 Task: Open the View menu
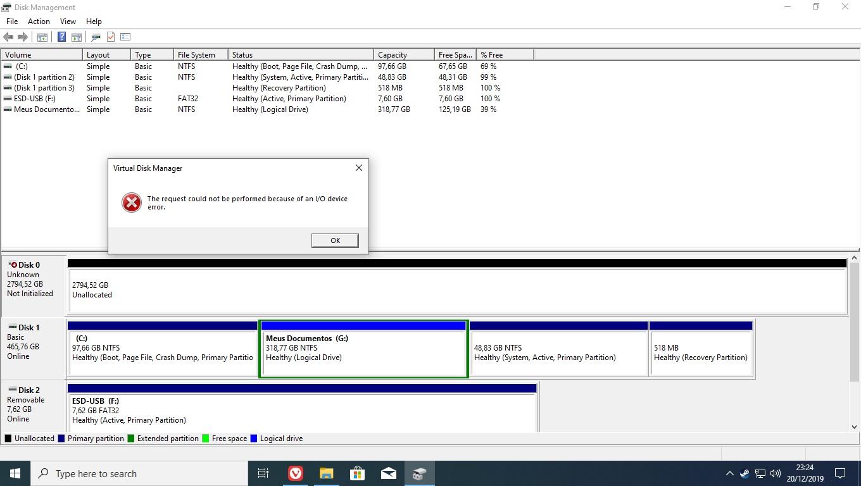pyautogui.click(x=68, y=21)
